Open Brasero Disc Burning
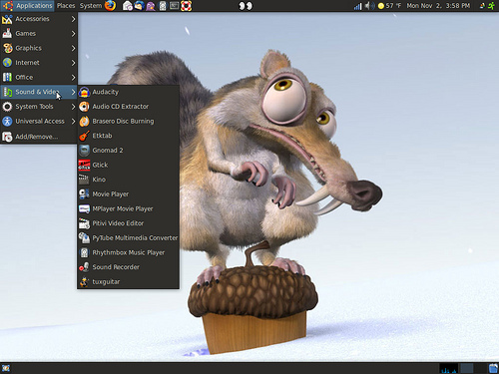 (x=129, y=121)
